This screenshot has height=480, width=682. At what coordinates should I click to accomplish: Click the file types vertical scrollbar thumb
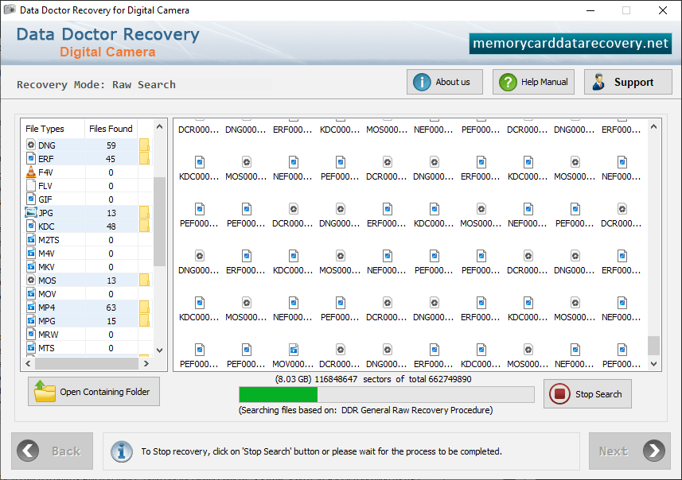160,221
